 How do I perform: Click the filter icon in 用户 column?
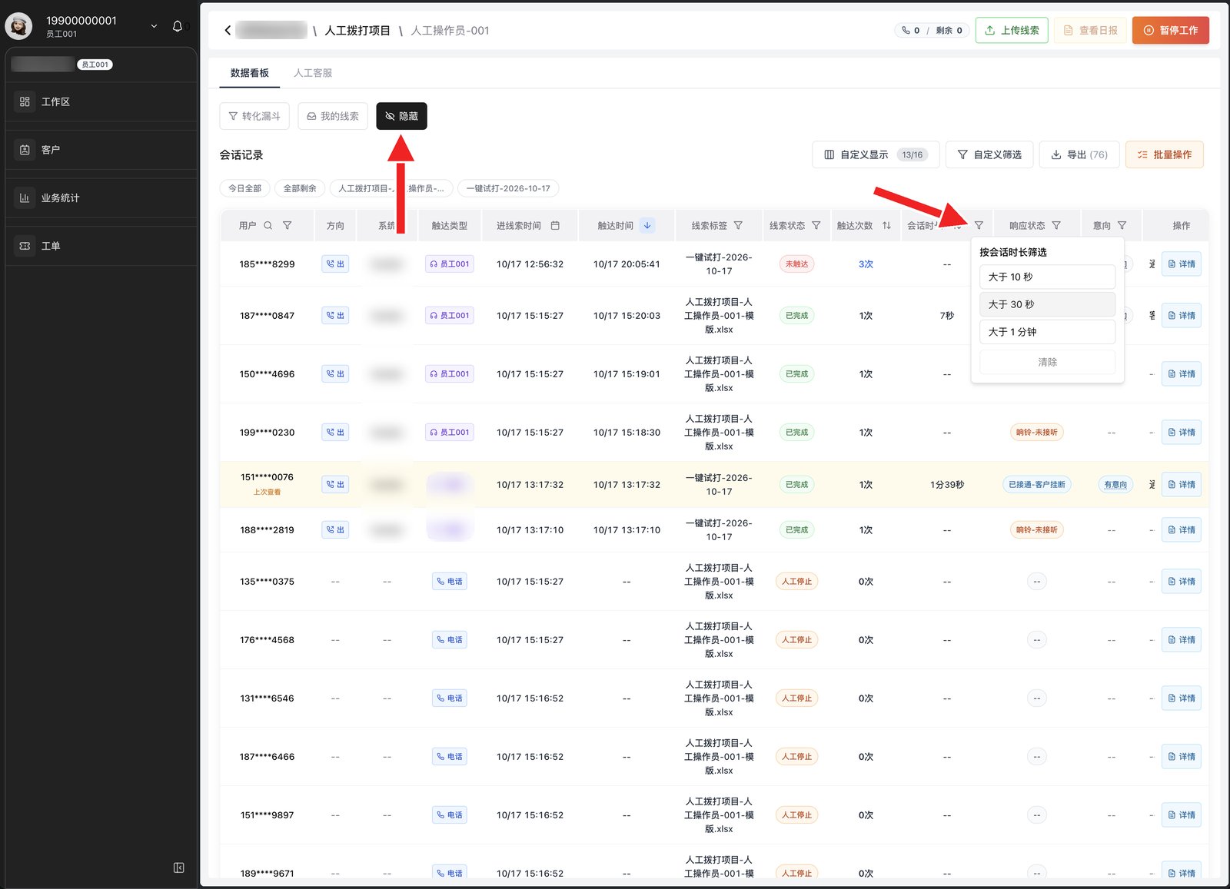(287, 225)
